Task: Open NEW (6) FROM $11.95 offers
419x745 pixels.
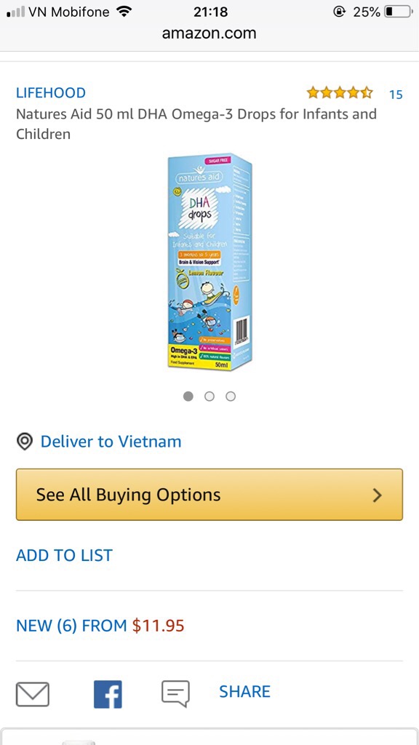Action: coord(100,625)
